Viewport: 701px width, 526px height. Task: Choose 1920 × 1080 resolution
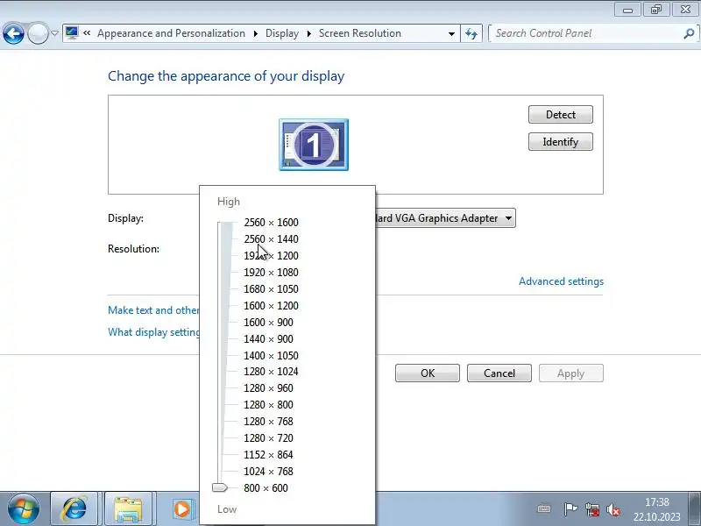tap(271, 273)
